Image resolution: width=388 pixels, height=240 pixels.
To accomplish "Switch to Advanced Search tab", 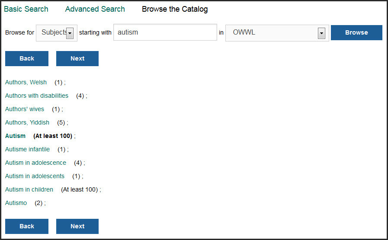I will click(95, 9).
